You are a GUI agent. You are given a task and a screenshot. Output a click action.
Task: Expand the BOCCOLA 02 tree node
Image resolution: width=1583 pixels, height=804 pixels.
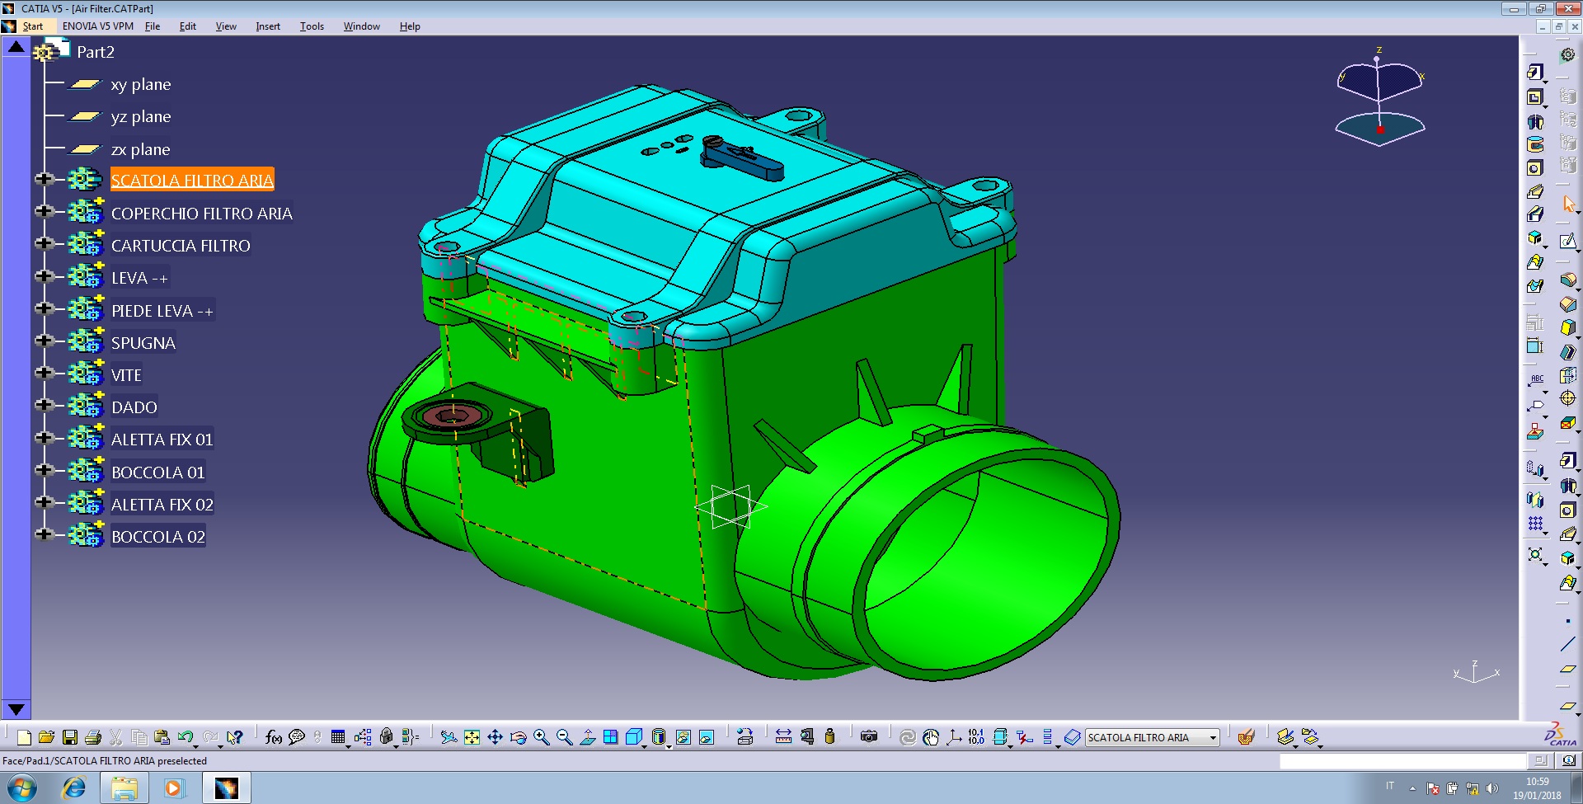[x=45, y=535]
